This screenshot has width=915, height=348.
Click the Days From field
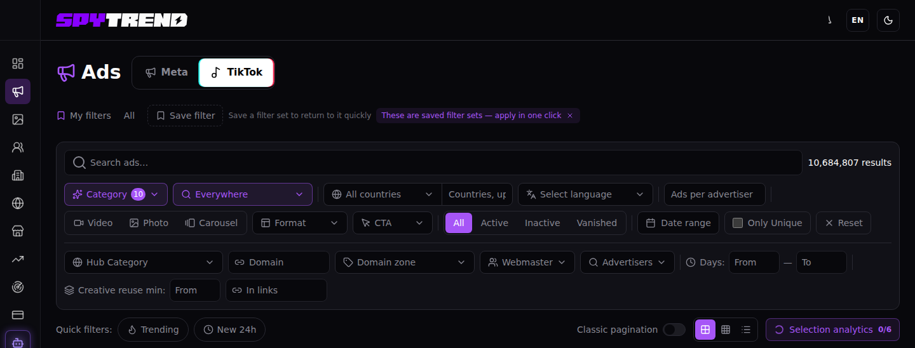point(754,262)
